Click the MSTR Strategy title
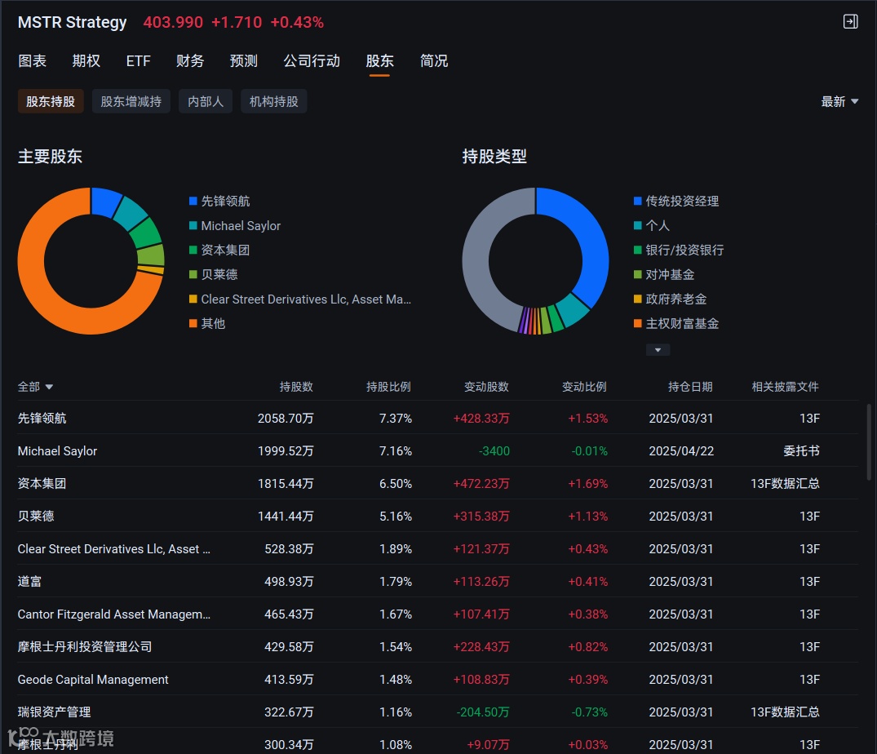 pyautogui.click(x=72, y=22)
